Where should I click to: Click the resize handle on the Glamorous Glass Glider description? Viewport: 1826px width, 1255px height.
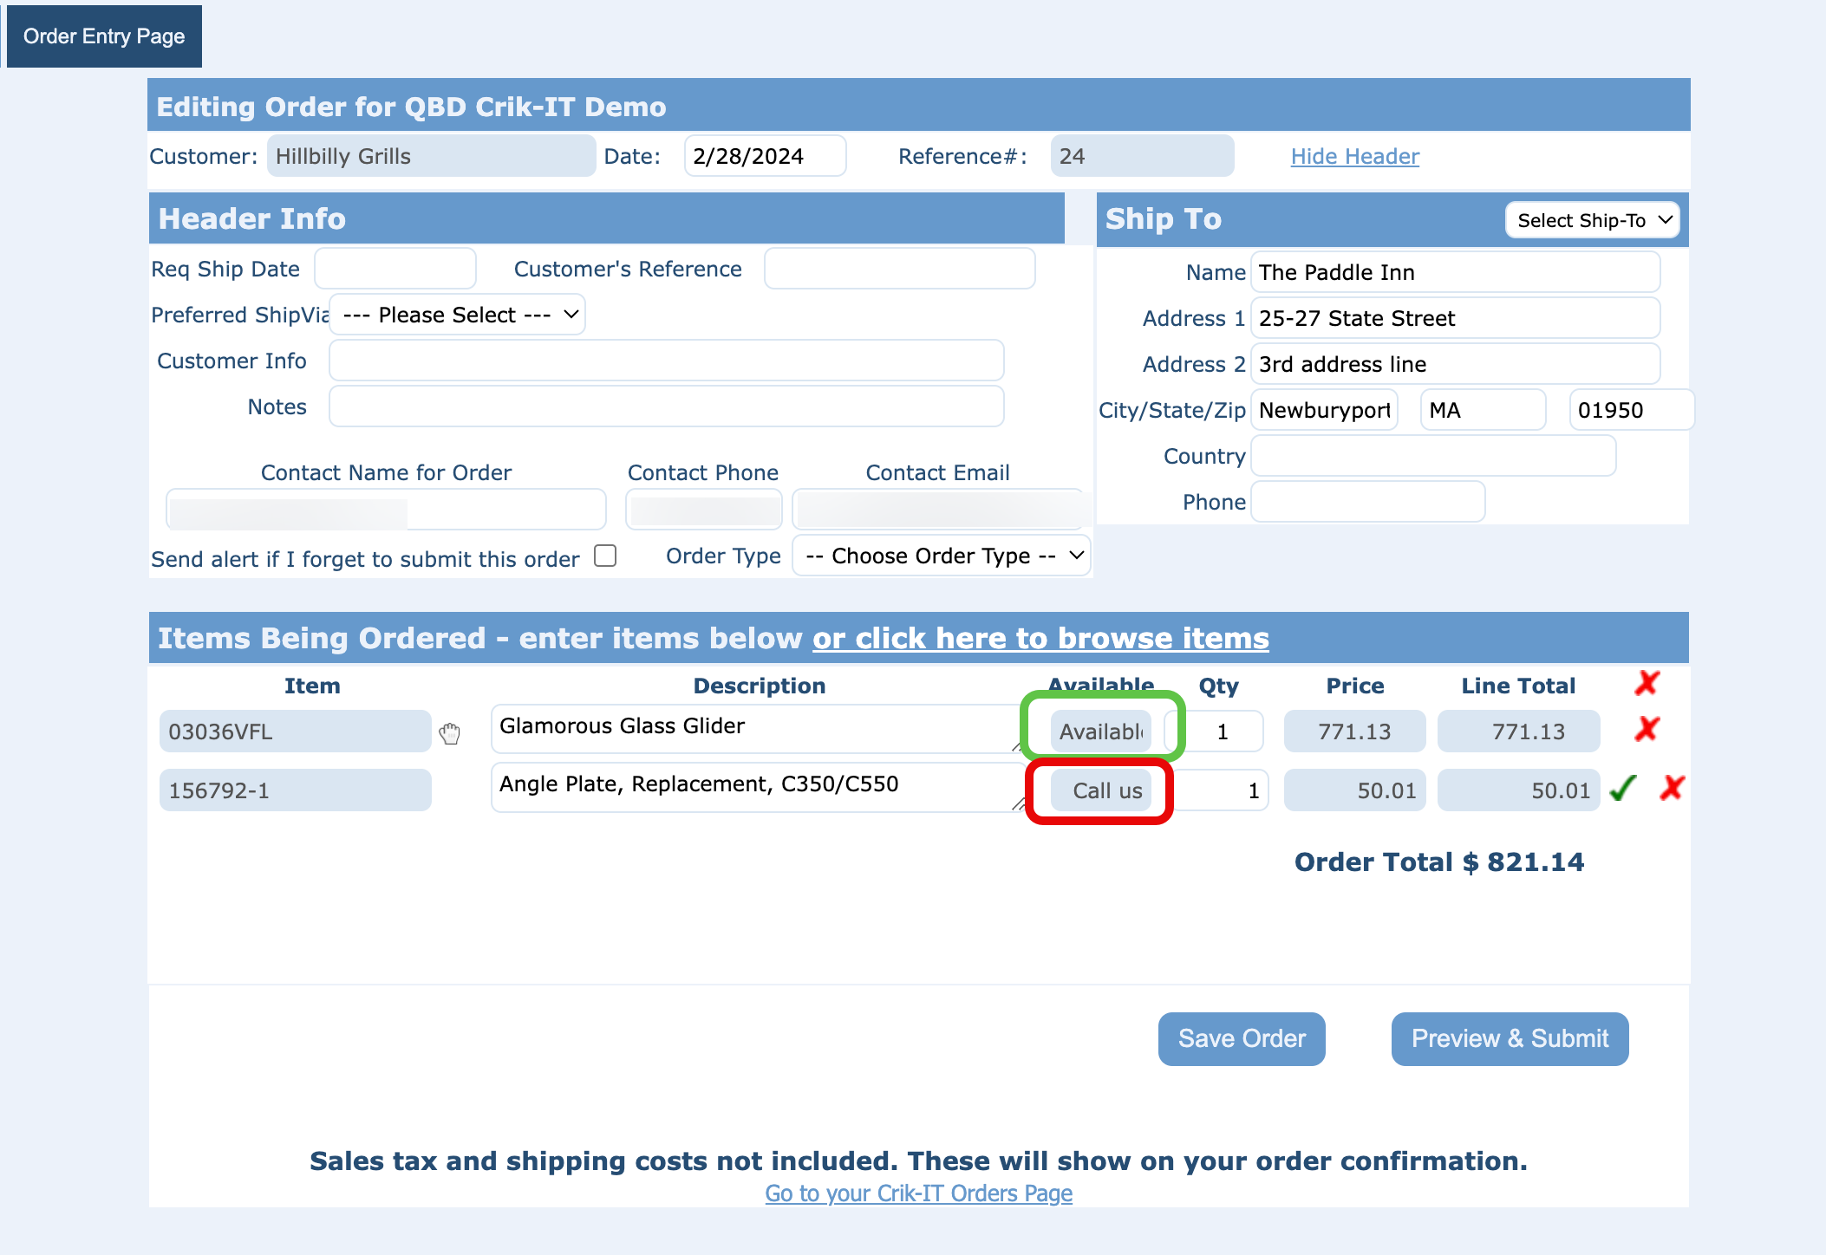pos(1017,746)
